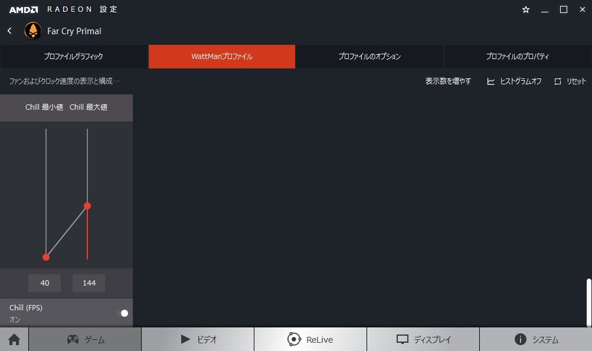Switch to the プロファイルグラフィック tab
This screenshot has height=351, width=592.
point(74,57)
